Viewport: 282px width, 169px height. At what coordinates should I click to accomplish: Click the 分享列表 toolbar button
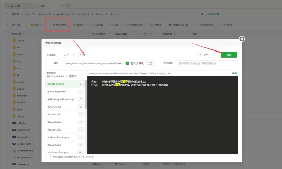(98, 25)
